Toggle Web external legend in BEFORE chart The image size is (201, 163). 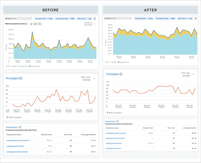click(23, 66)
